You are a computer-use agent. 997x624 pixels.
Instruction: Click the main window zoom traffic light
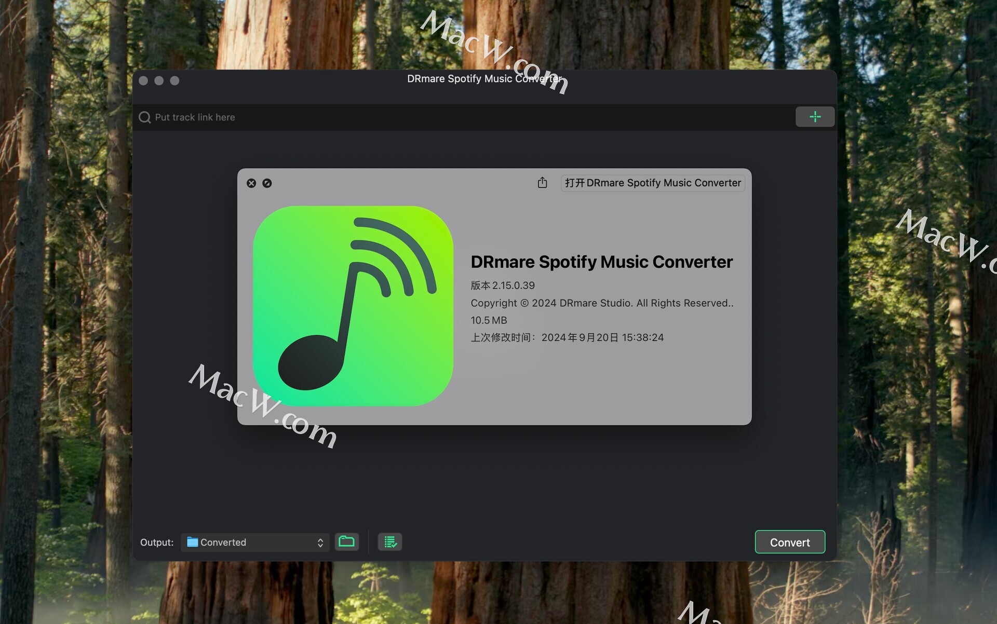(174, 80)
